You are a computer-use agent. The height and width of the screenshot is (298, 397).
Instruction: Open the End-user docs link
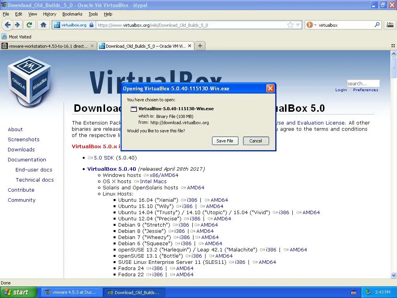[34, 170]
